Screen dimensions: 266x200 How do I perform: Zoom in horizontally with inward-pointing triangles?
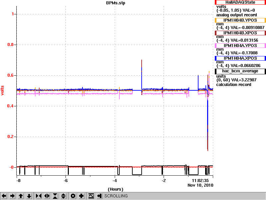coord(39,196)
